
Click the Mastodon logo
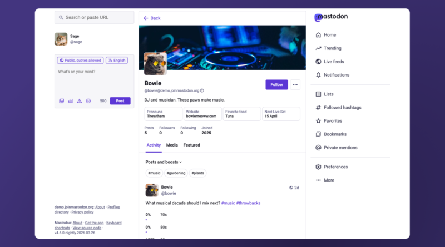(331, 17)
